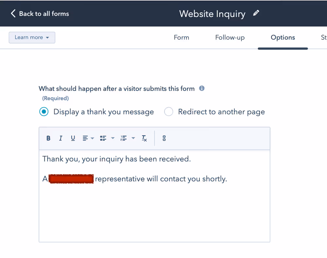This screenshot has height=258, width=327.
Task: Choose 'Redirect to another page' instead
Action: pos(169,112)
